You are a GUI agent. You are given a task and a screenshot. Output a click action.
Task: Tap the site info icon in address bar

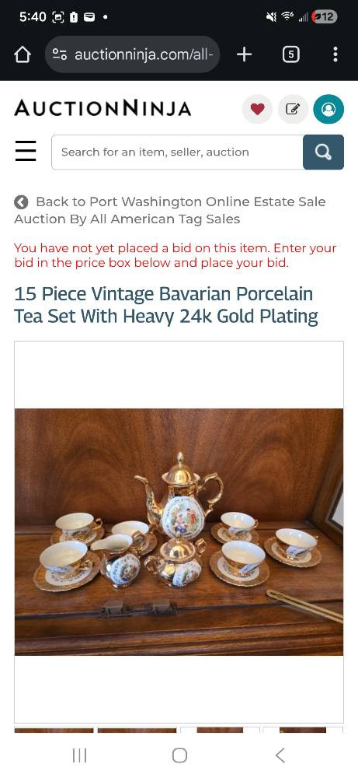(x=60, y=54)
